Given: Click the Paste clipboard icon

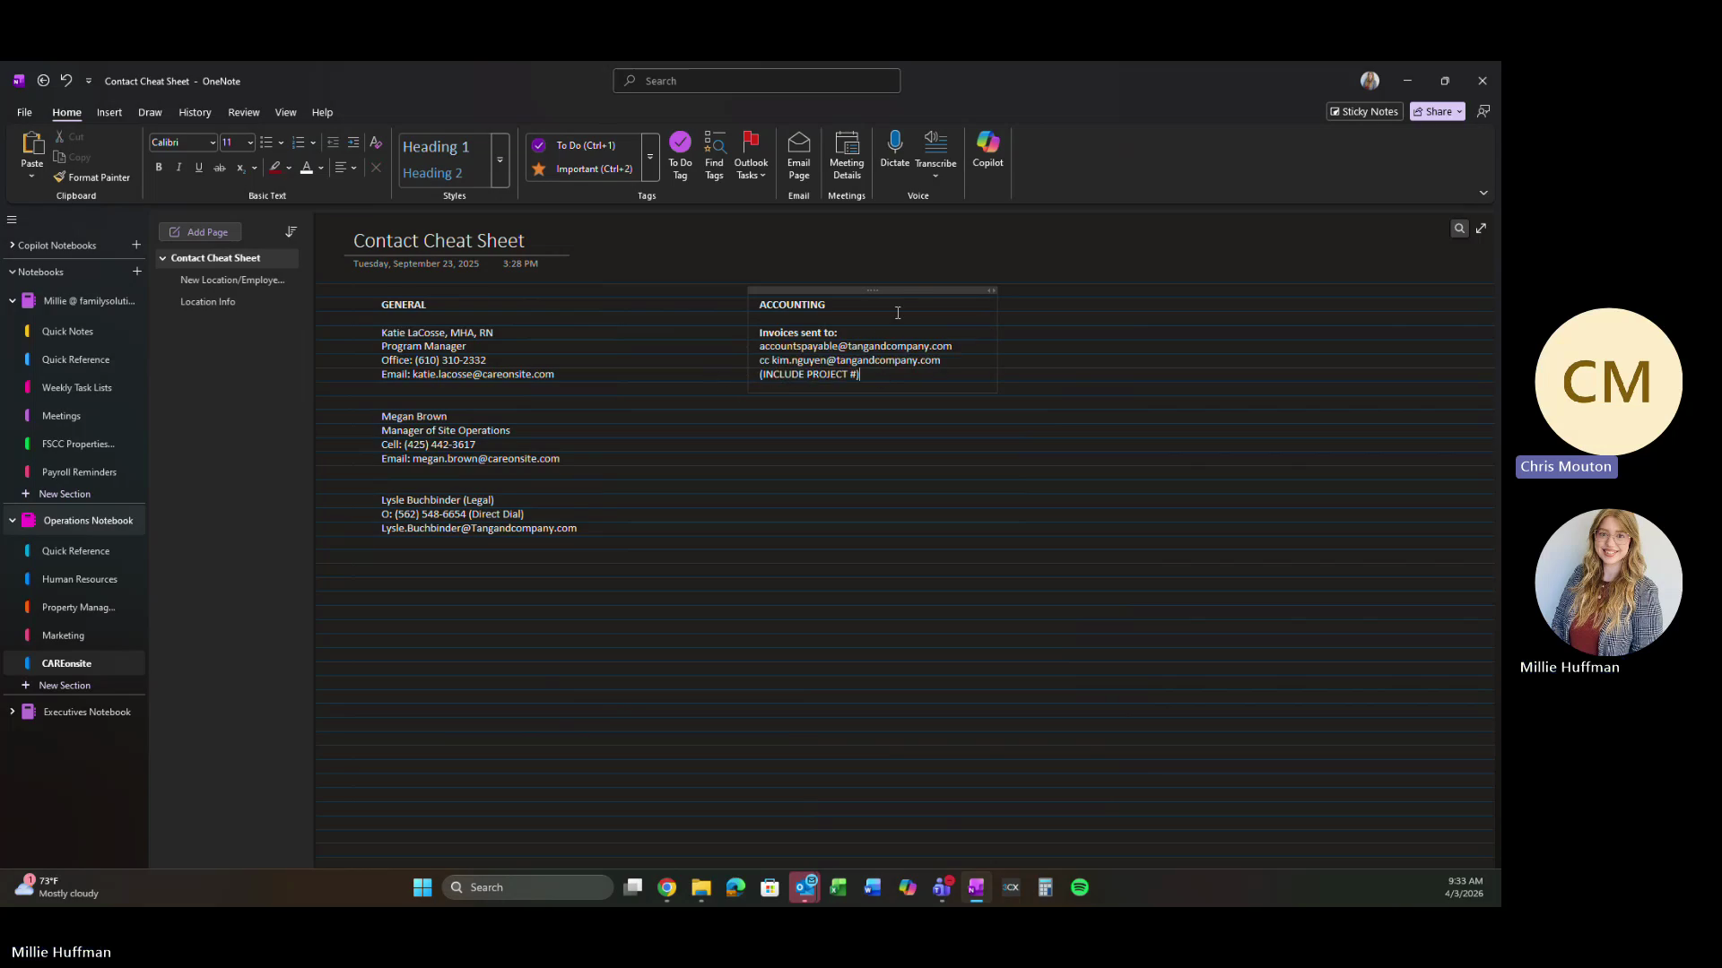Looking at the screenshot, I should coord(32,143).
